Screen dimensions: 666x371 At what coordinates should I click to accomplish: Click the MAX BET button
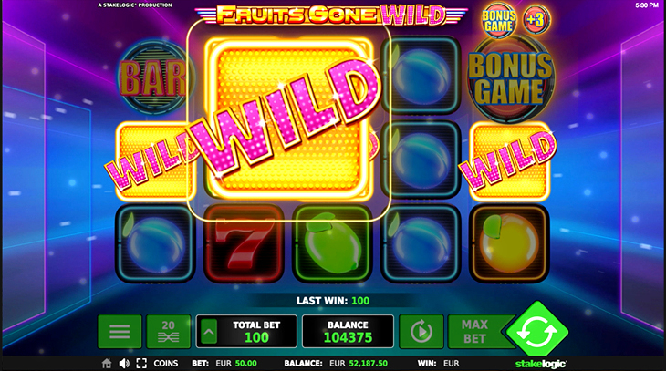click(x=475, y=332)
